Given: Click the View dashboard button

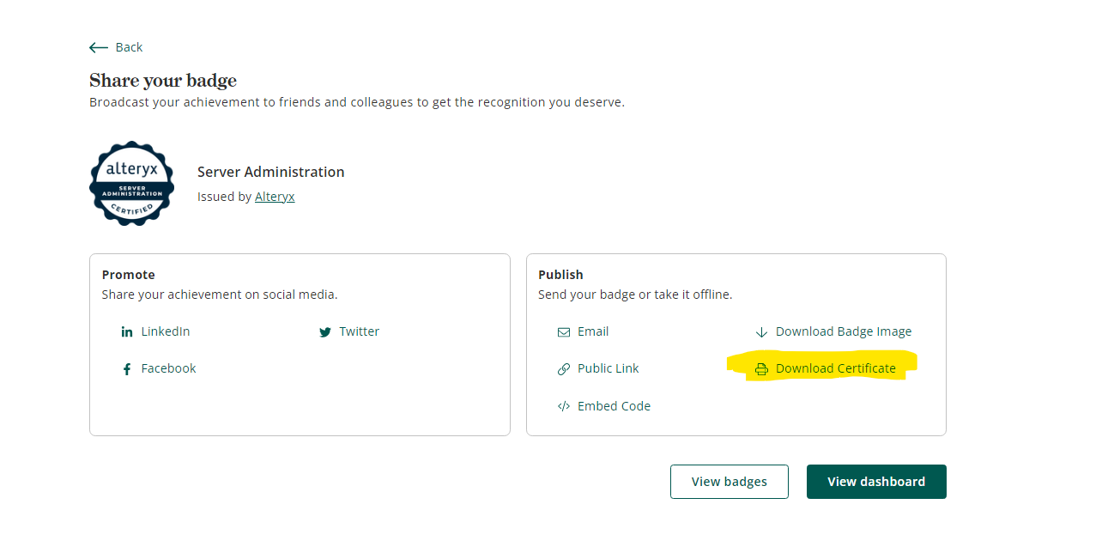Looking at the screenshot, I should pos(876,481).
